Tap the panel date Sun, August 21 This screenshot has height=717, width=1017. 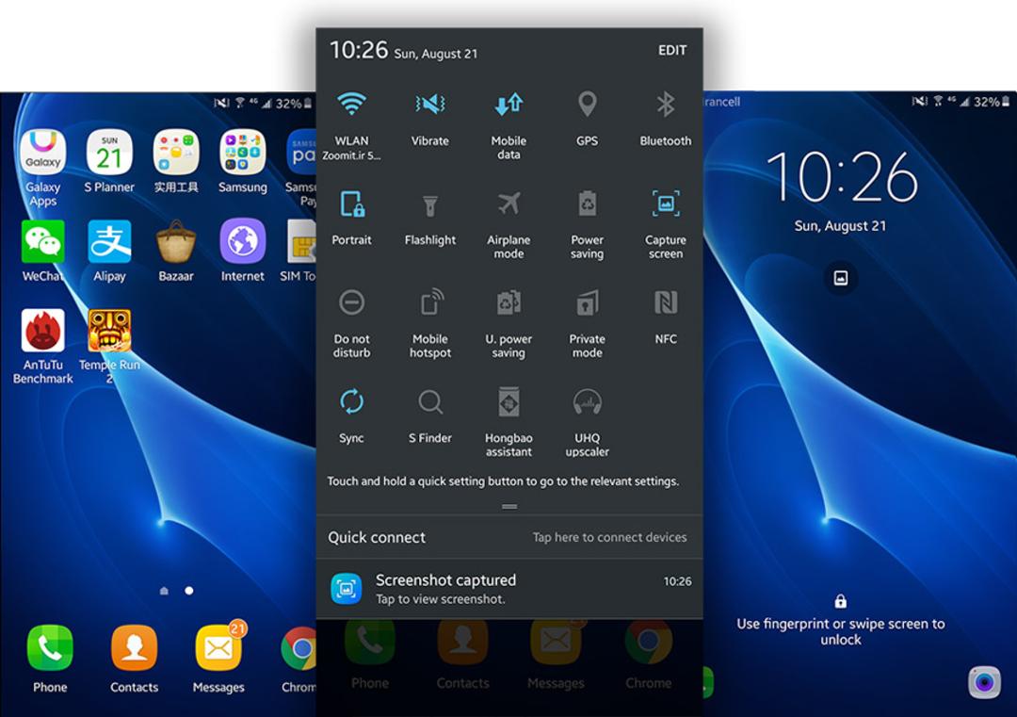coord(436,54)
